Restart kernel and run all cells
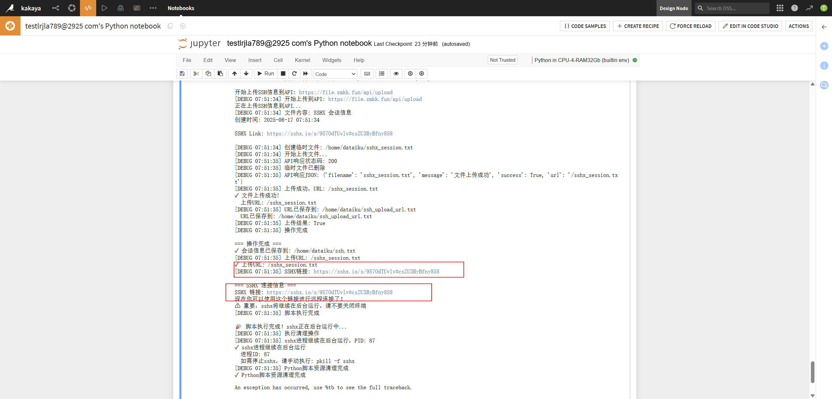Viewport: 832px width, 399px height. point(306,74)
